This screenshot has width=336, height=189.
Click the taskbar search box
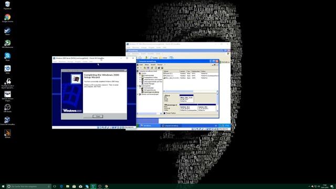(x=29, y=186)
